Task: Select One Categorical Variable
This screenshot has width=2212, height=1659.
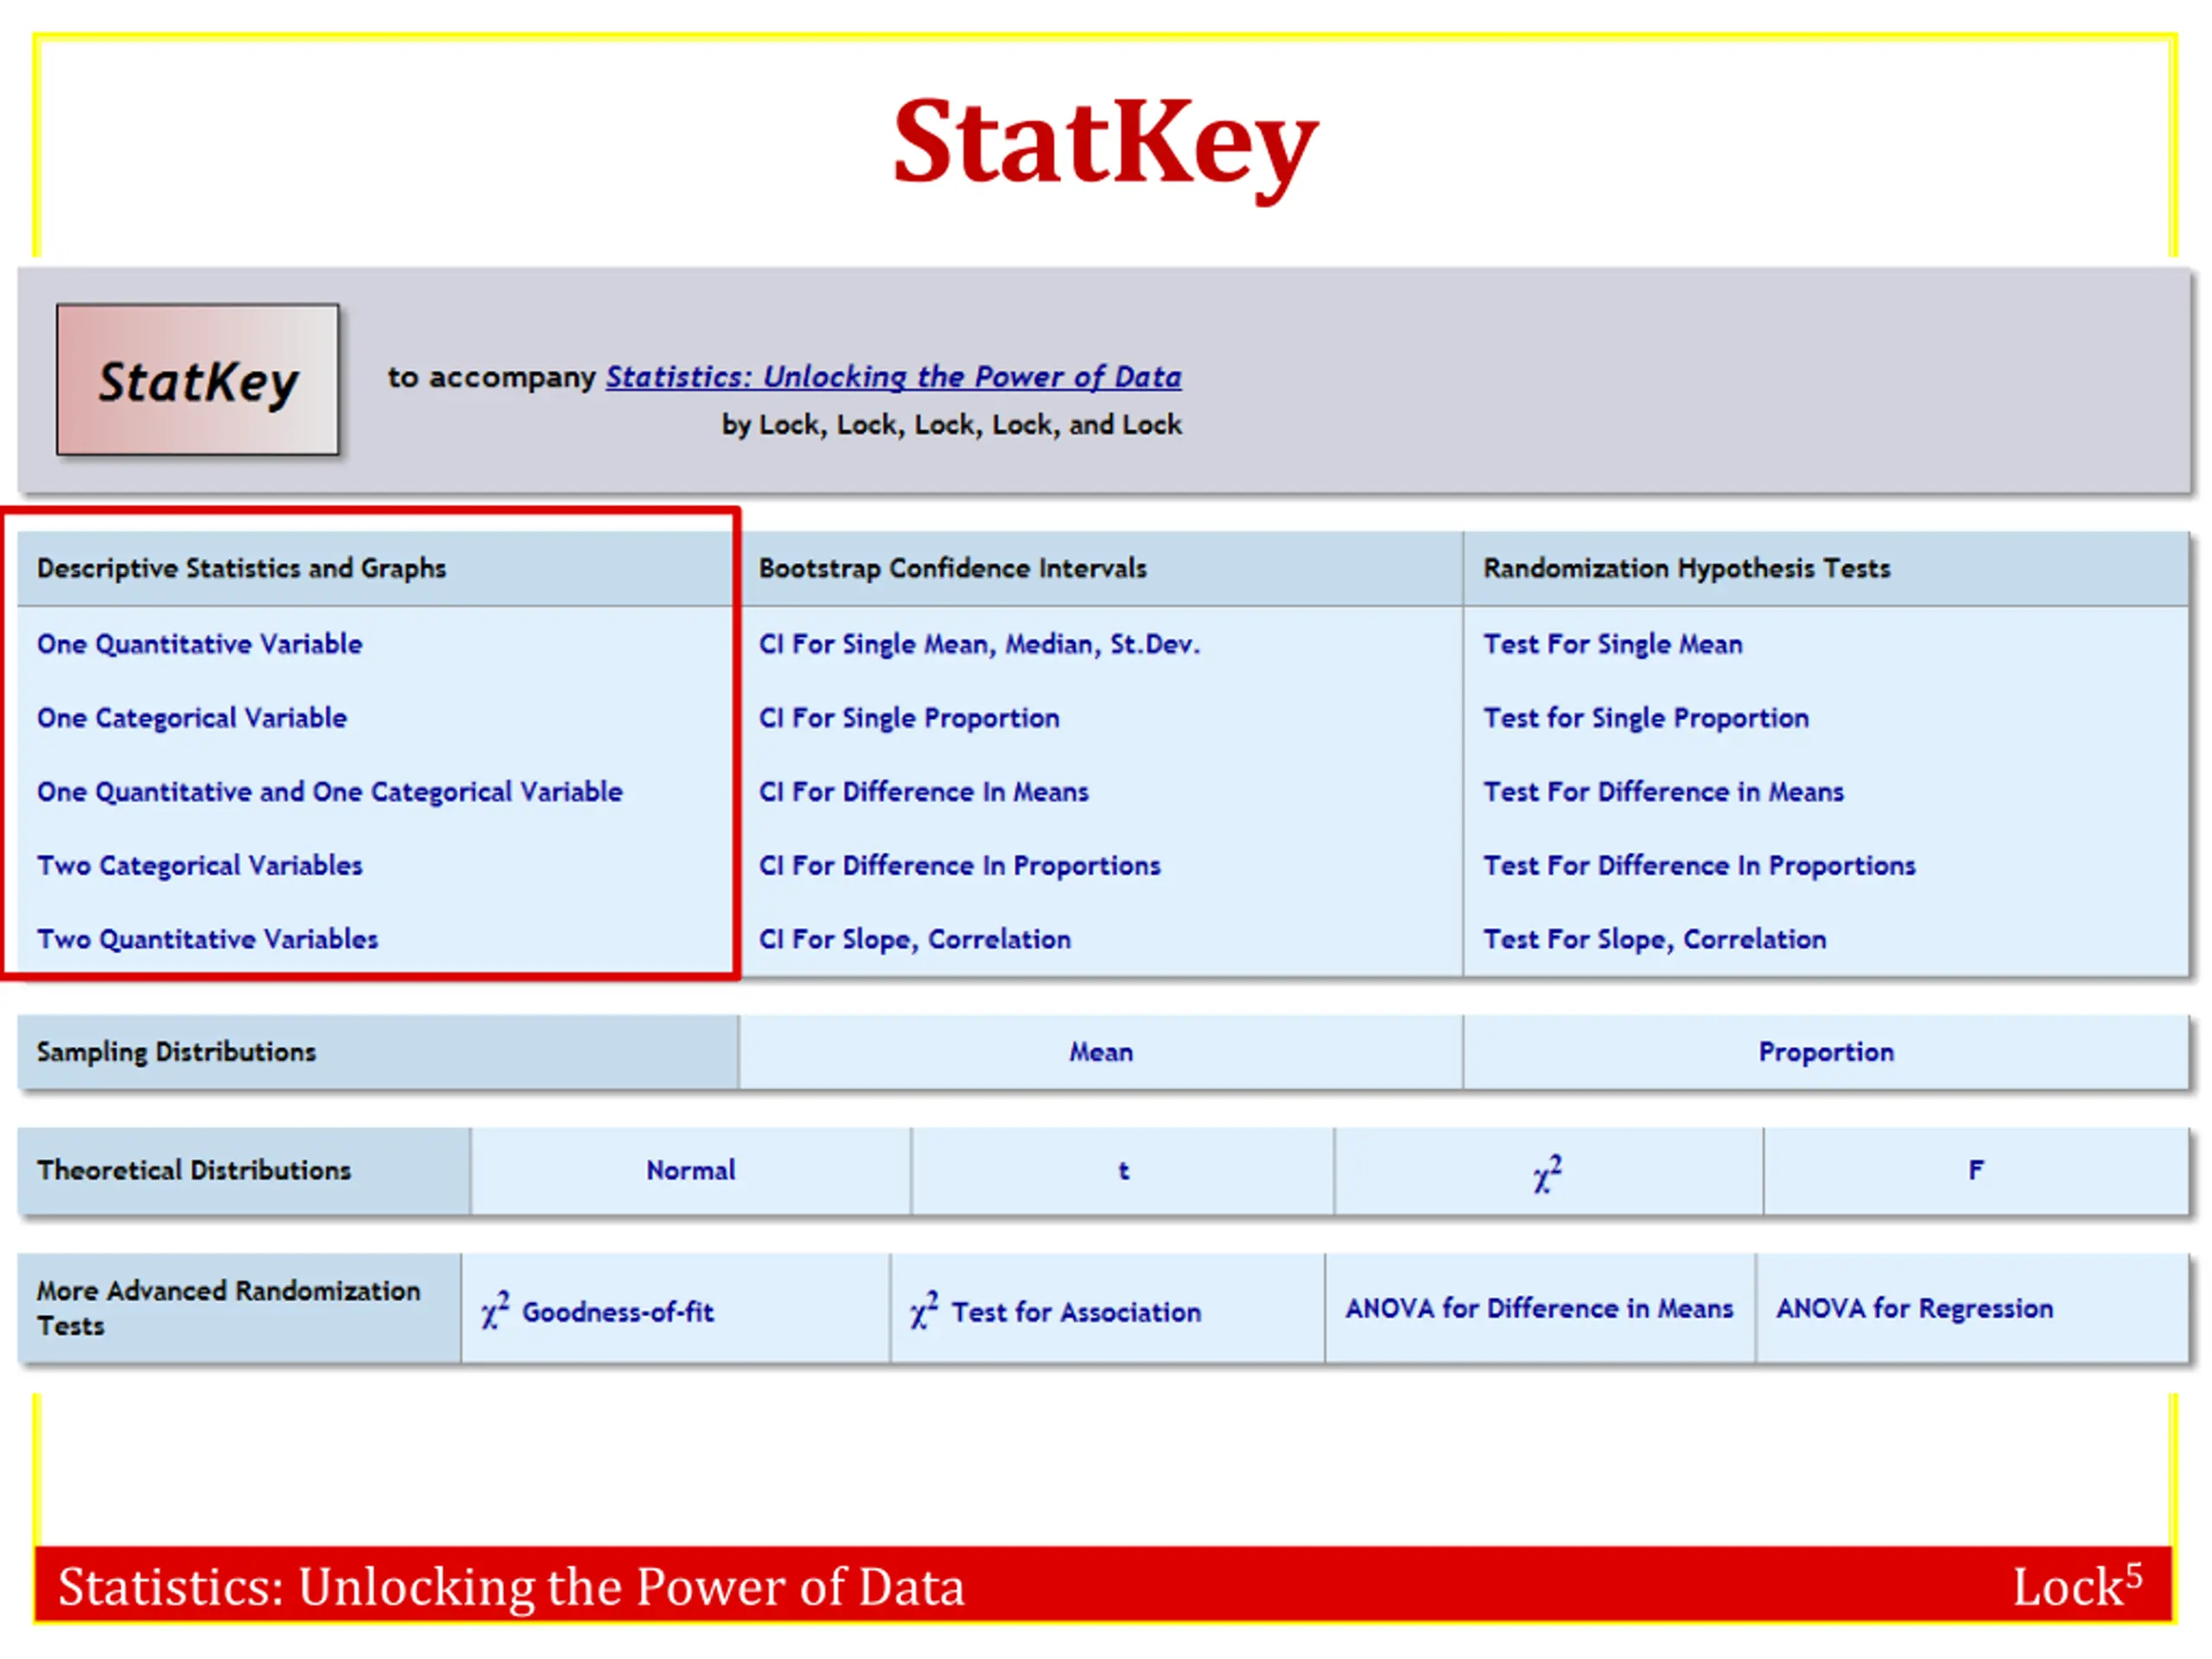Action: [x=191, y=718]
